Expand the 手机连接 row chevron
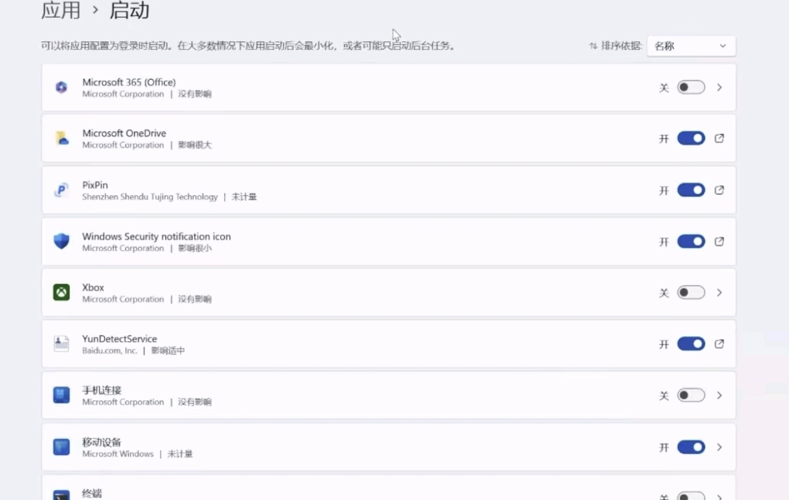The image size is (789, 500). [x=719, y=395]
